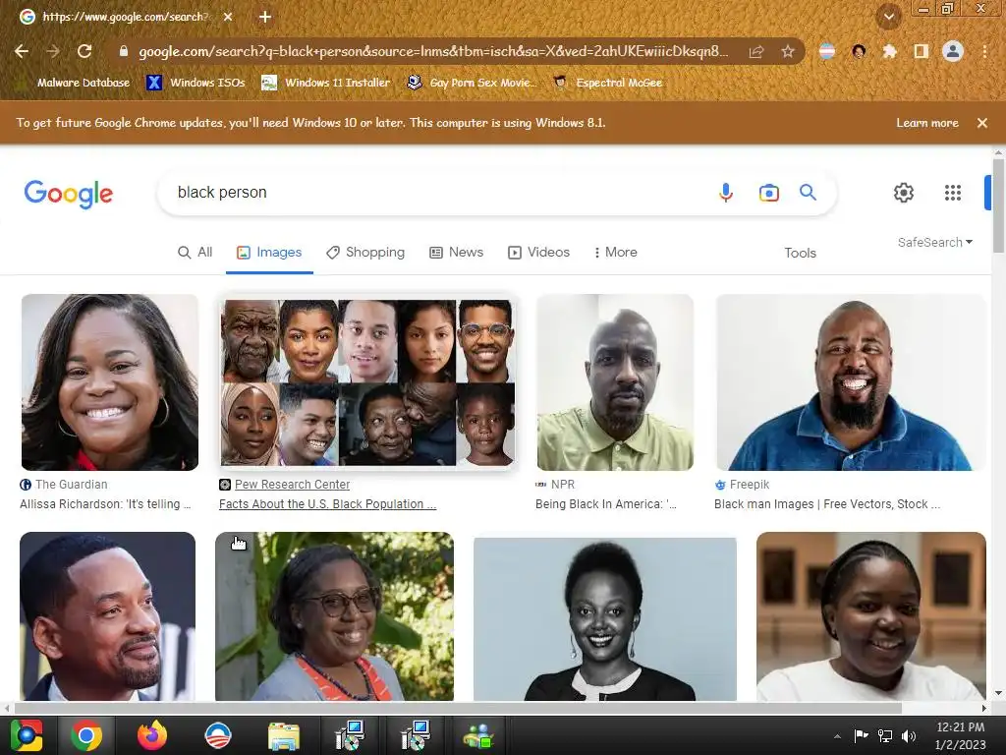Click the Freepik source label

(750, 485)
